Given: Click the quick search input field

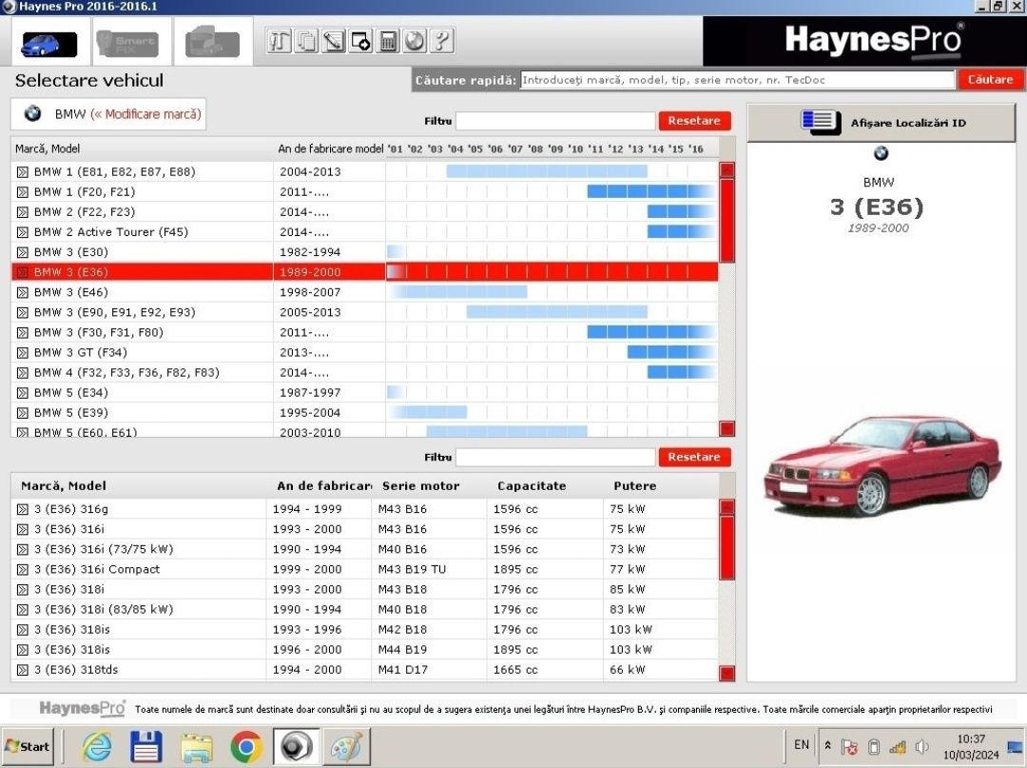Looking at the screenshot, I should [738, 80].
